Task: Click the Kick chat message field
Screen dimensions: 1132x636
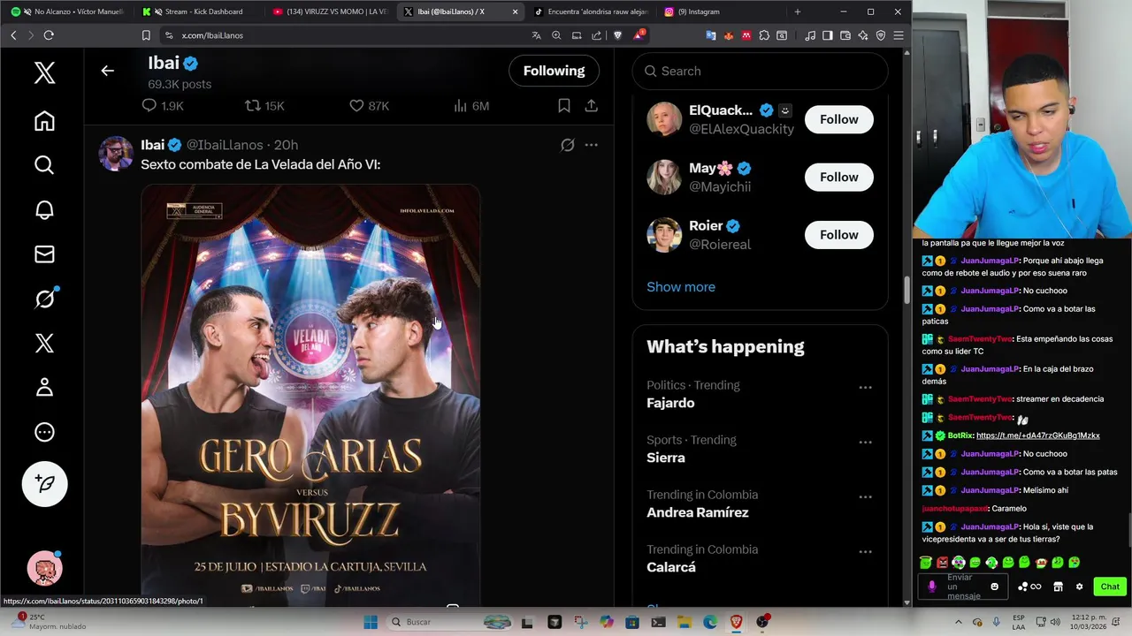Action: [x=964, y=587]
